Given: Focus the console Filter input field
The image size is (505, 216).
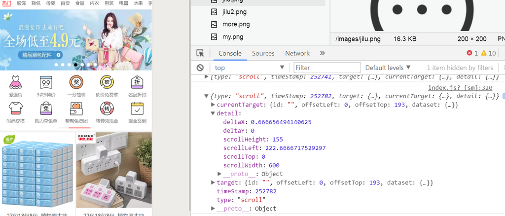Looking at the screenshot, I should click(327, 68).
